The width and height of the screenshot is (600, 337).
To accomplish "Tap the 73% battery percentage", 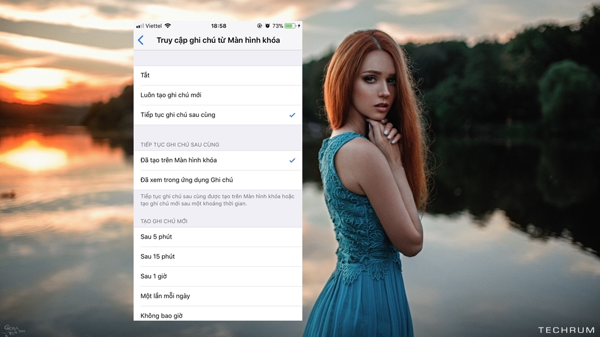I will point(277,26).
